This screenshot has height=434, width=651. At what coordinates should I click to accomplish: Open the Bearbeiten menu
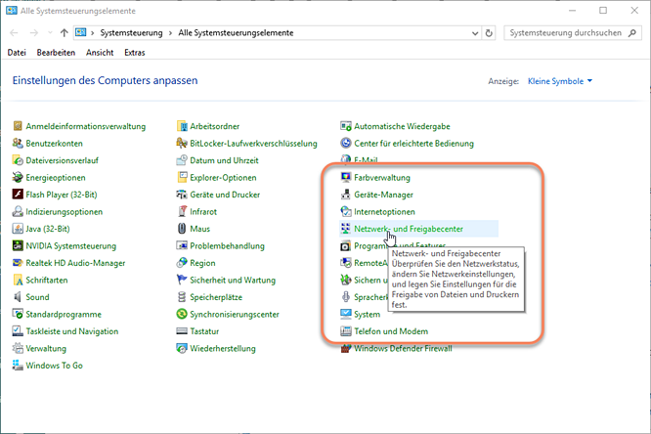[56, 53]
